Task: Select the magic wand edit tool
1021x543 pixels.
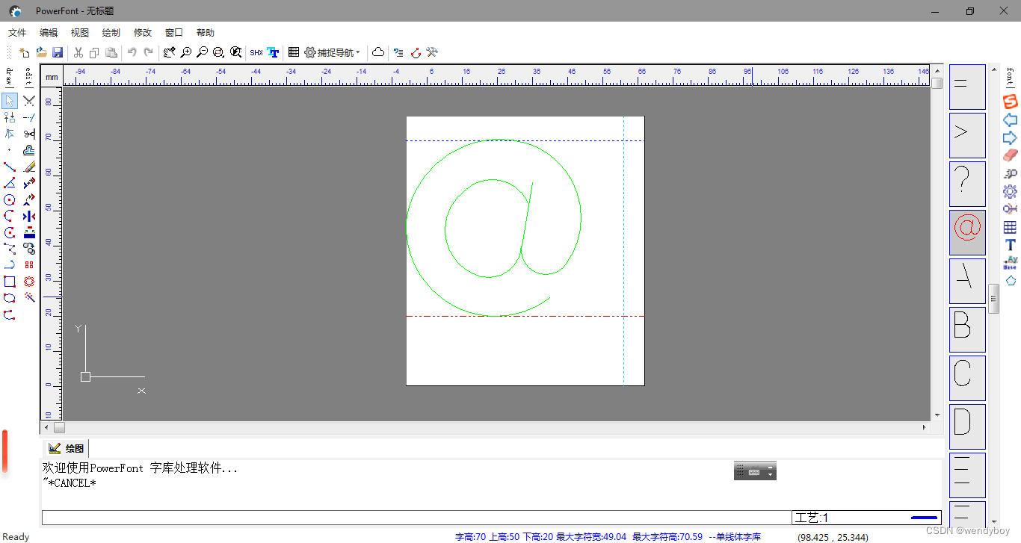Action: pos(29,298)
